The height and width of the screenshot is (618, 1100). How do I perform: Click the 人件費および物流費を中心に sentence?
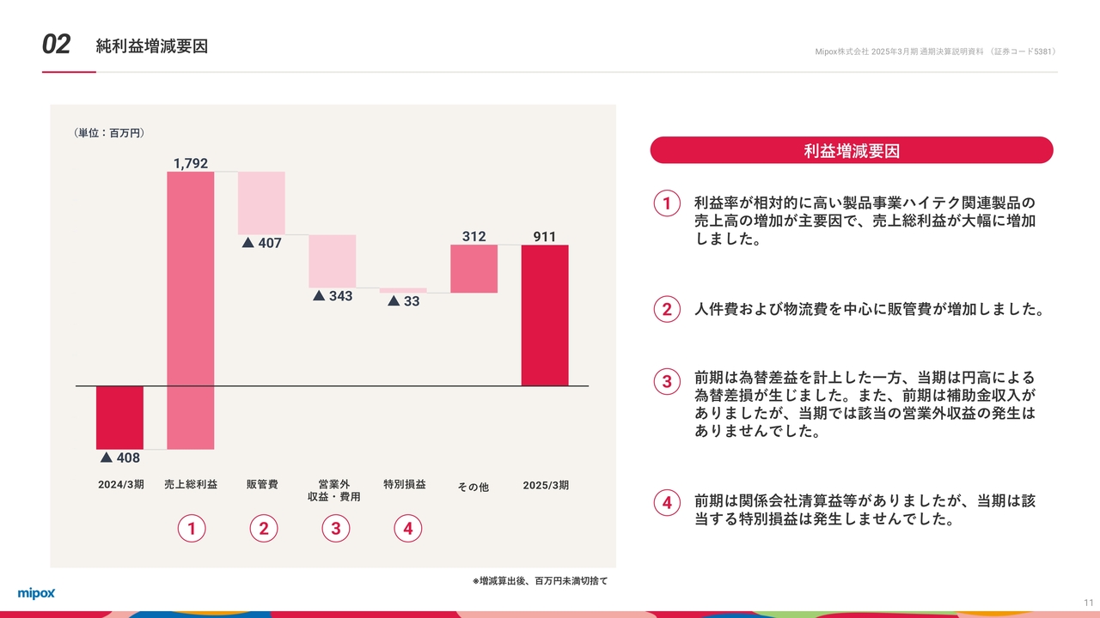(868, 309)
